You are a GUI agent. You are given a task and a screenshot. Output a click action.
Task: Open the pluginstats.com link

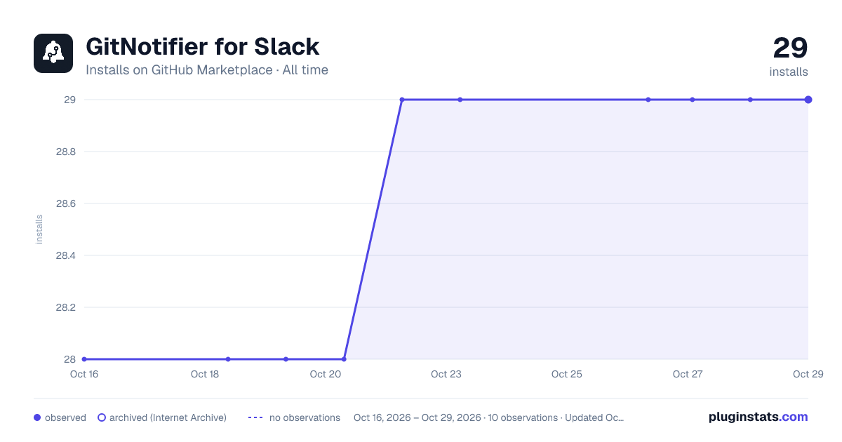click(x=758, y=417)
